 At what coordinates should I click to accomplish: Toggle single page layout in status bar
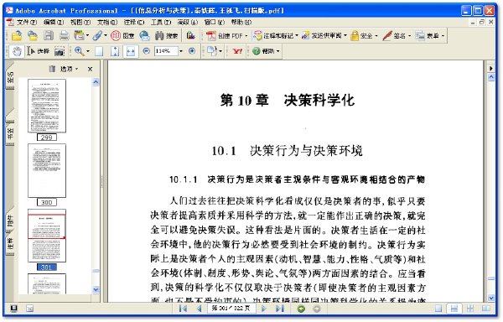pos(438,309)
